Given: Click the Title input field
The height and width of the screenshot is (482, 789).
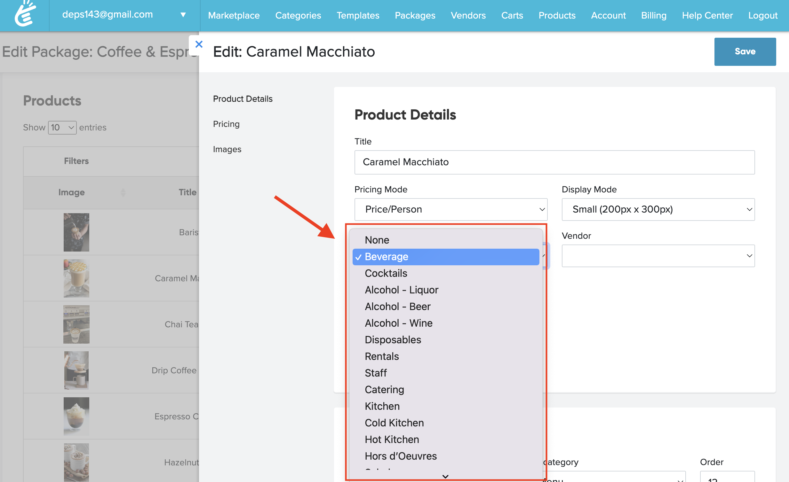Looking at the screenshot, I should point(554,162).
